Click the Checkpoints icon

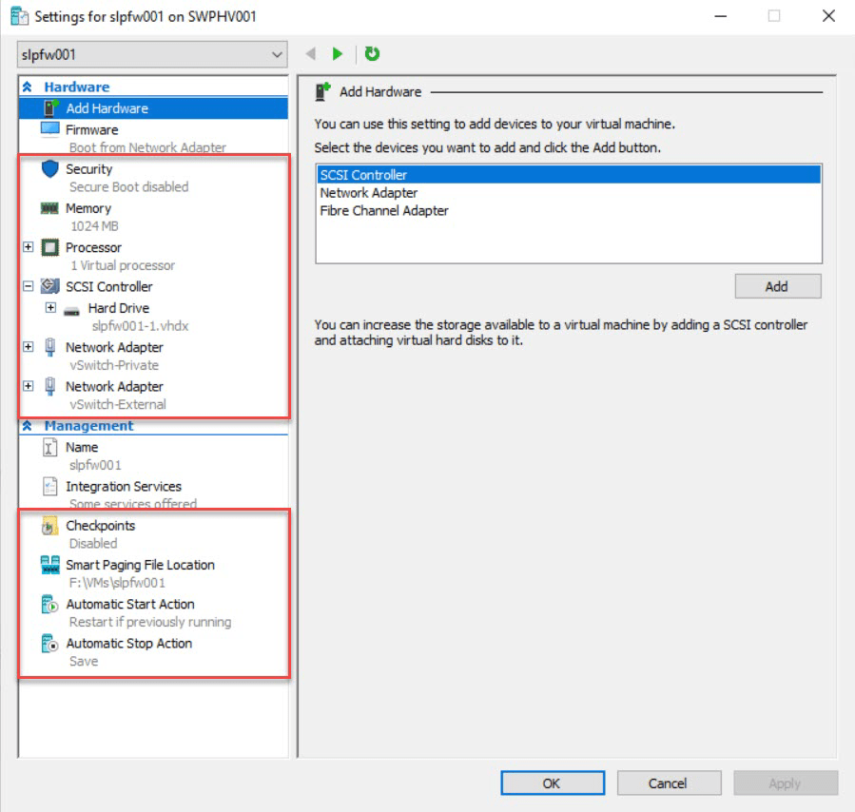point(50,526)
